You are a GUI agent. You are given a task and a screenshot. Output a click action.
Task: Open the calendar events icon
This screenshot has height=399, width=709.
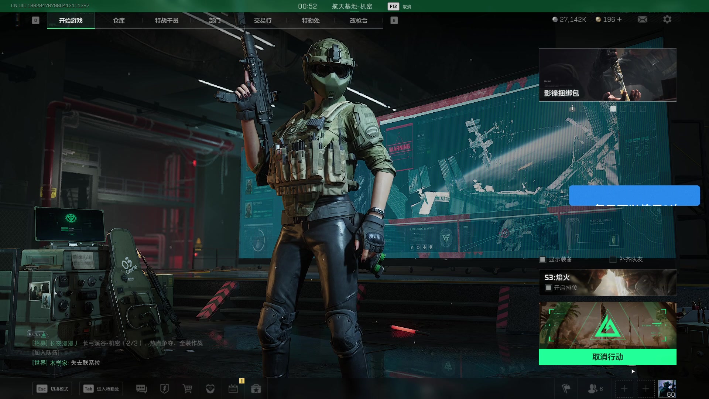click(233, 389)
